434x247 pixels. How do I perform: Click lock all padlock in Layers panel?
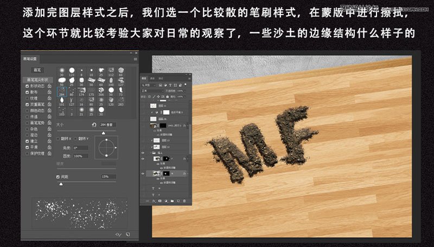pos(168,97)
